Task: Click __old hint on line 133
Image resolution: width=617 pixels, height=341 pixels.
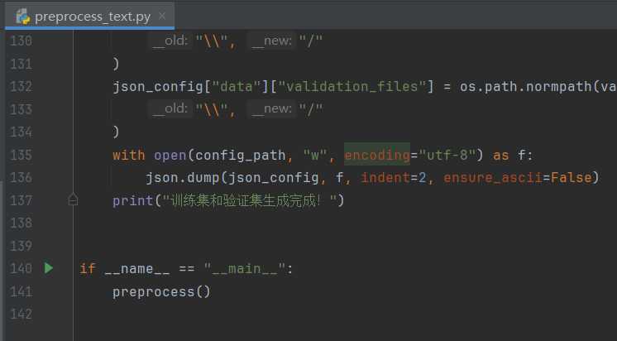Action: click(x=170, y=109)
